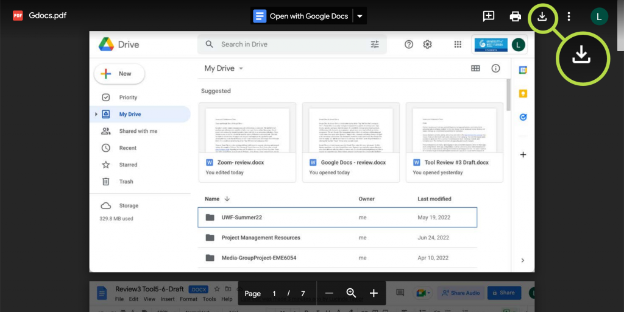Open the Google apps grid
Image resolution: width=624 pixels, height=312 pixels.
pos(458,44)
